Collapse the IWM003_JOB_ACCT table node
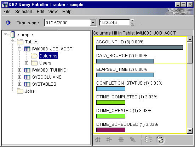This screenshot has height=147, width=195. (x=19, y=49)
